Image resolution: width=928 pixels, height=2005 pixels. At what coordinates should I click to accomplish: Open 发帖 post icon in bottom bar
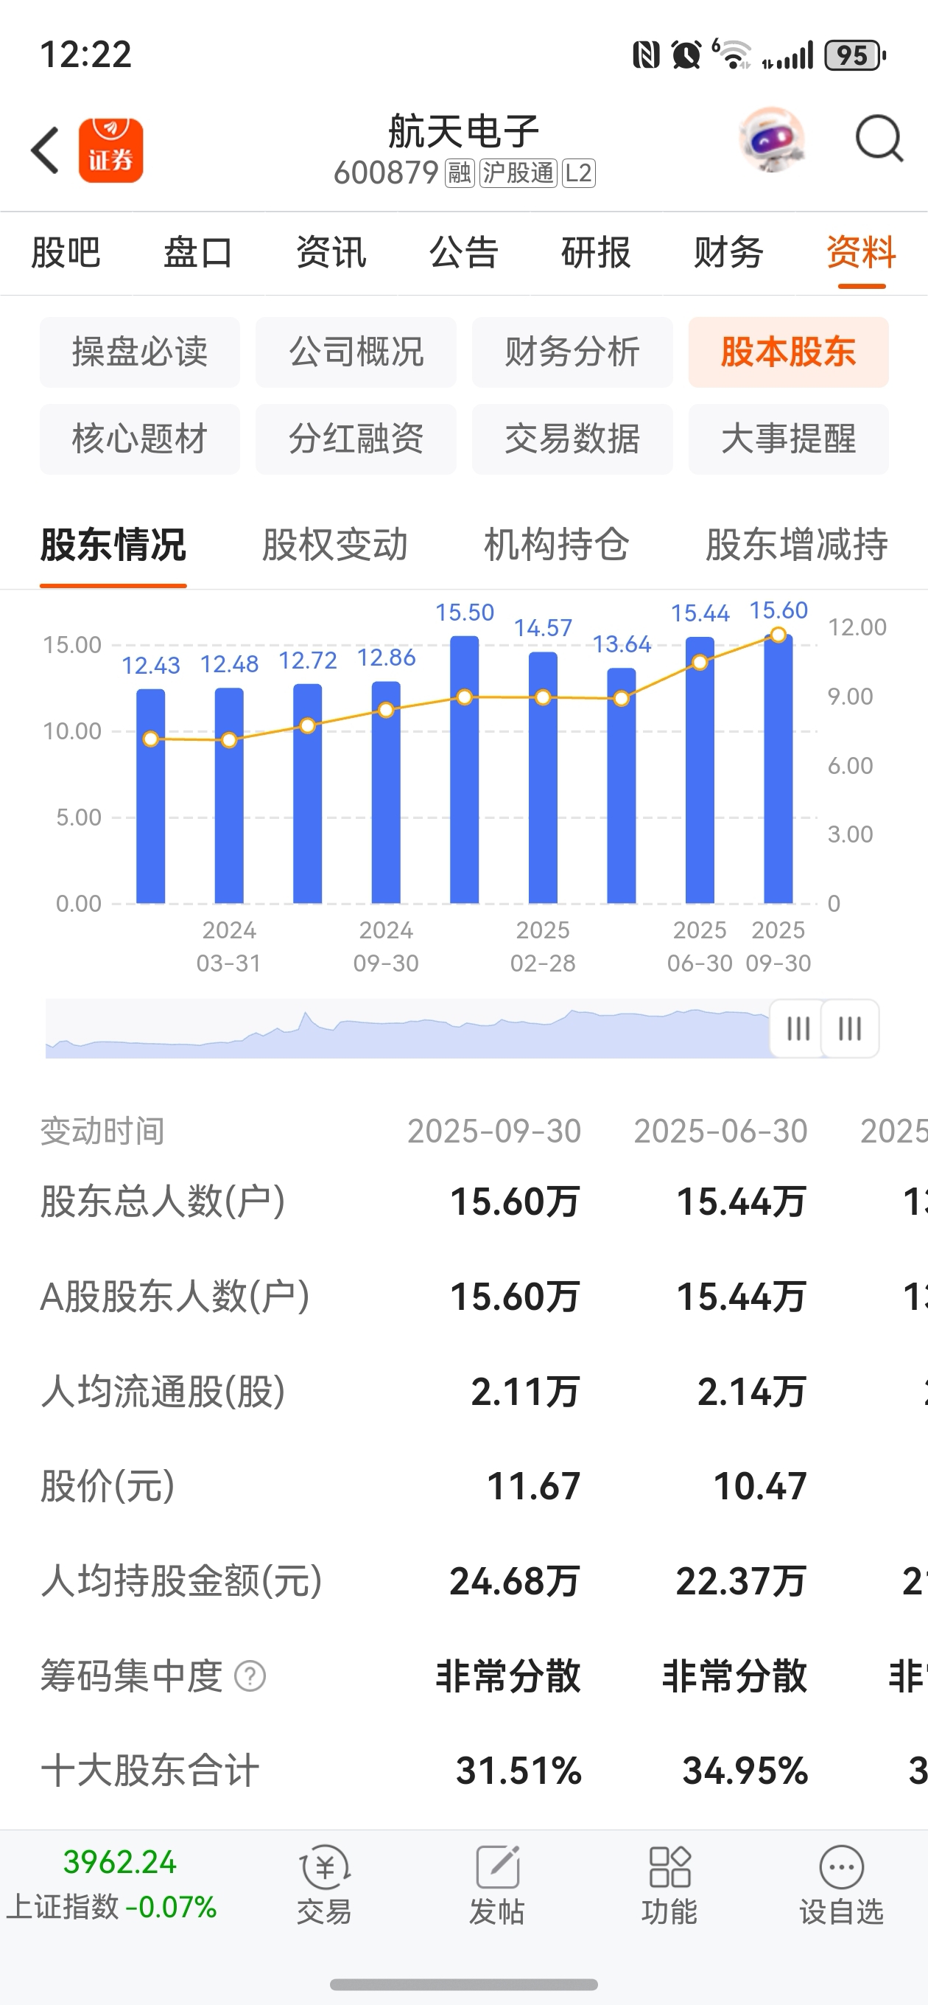[497, 1884]
